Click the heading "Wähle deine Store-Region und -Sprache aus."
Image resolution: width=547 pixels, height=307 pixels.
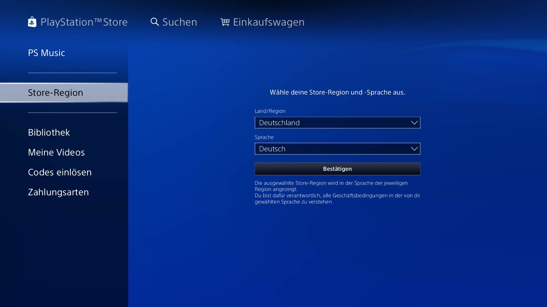tap(337, 92)
